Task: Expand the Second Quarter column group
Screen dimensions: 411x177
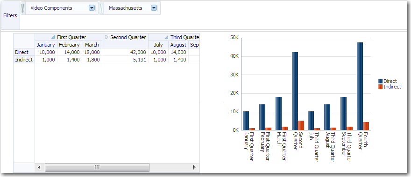Action: point(106,37)
